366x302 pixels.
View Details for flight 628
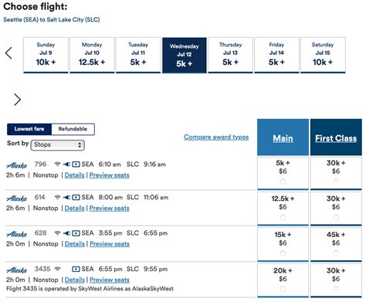click(x=75, y=244)
